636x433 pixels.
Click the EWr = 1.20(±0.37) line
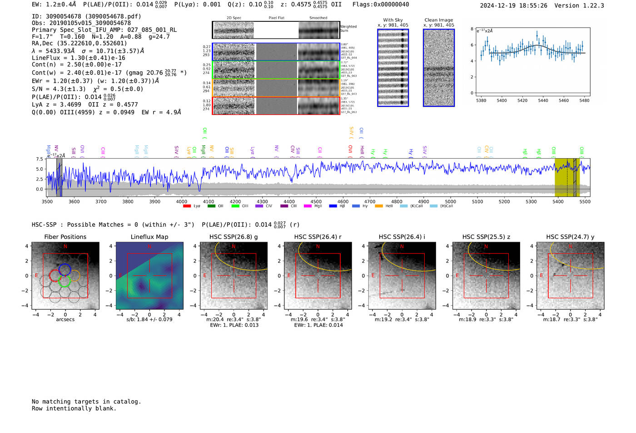pyautogui.click(x=95, y=81)
